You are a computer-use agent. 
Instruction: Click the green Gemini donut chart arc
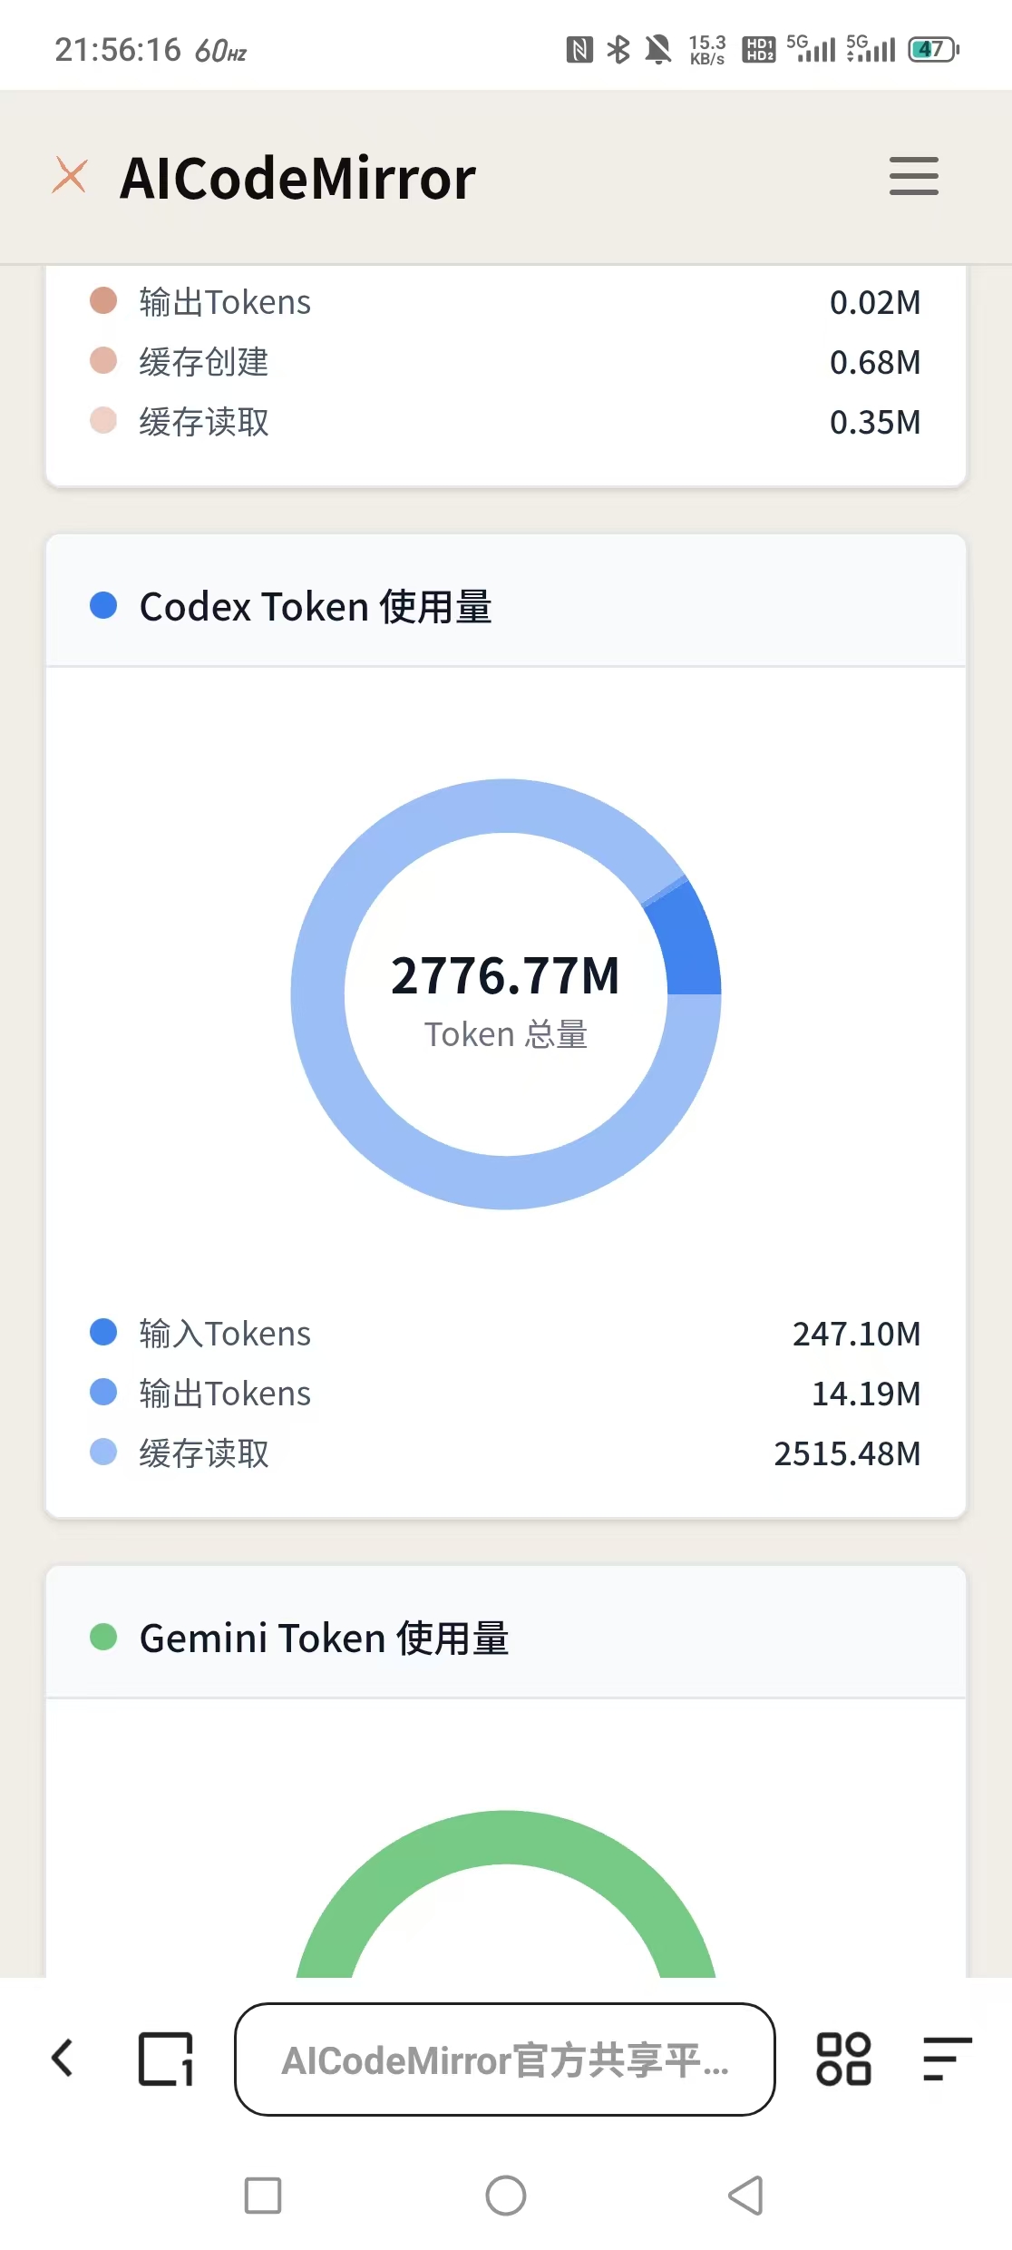(506, 1837)
